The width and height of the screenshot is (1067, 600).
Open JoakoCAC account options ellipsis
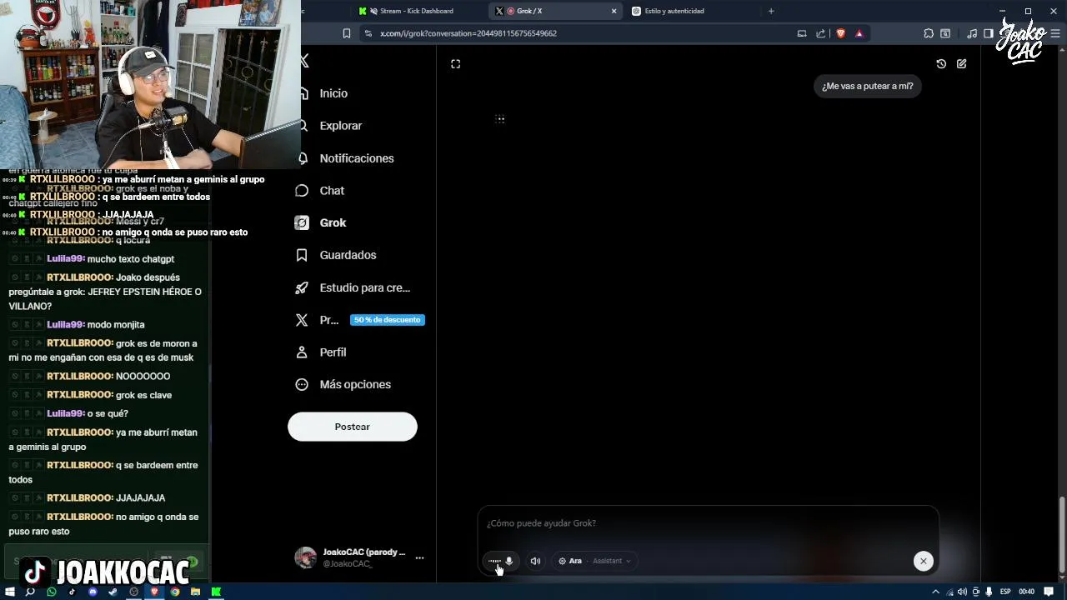(419, 557)
